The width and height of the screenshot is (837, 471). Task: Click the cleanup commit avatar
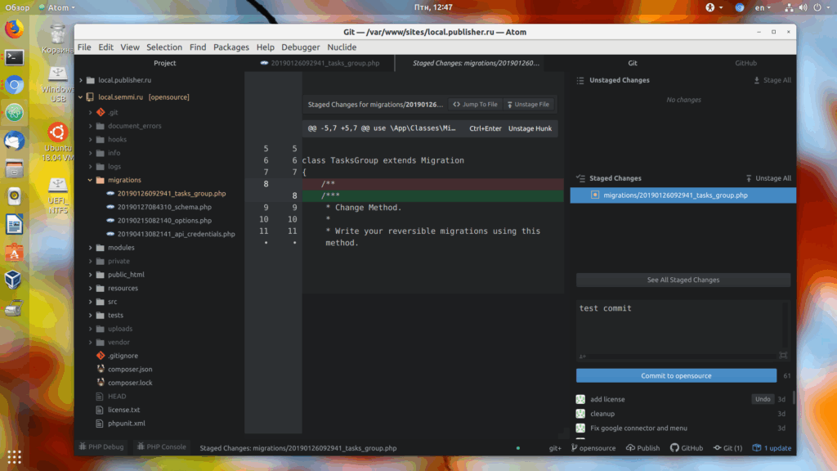click(580, 413)
